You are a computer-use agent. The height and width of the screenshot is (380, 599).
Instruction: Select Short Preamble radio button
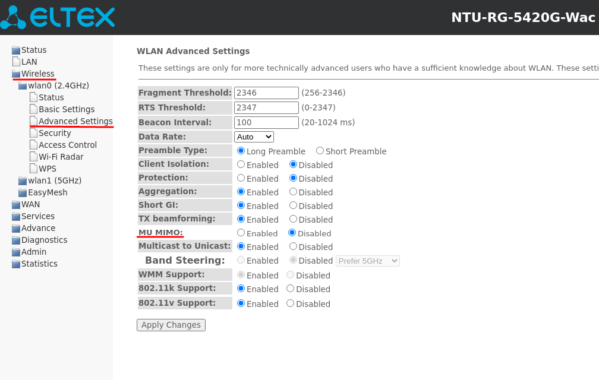[320, 151]
